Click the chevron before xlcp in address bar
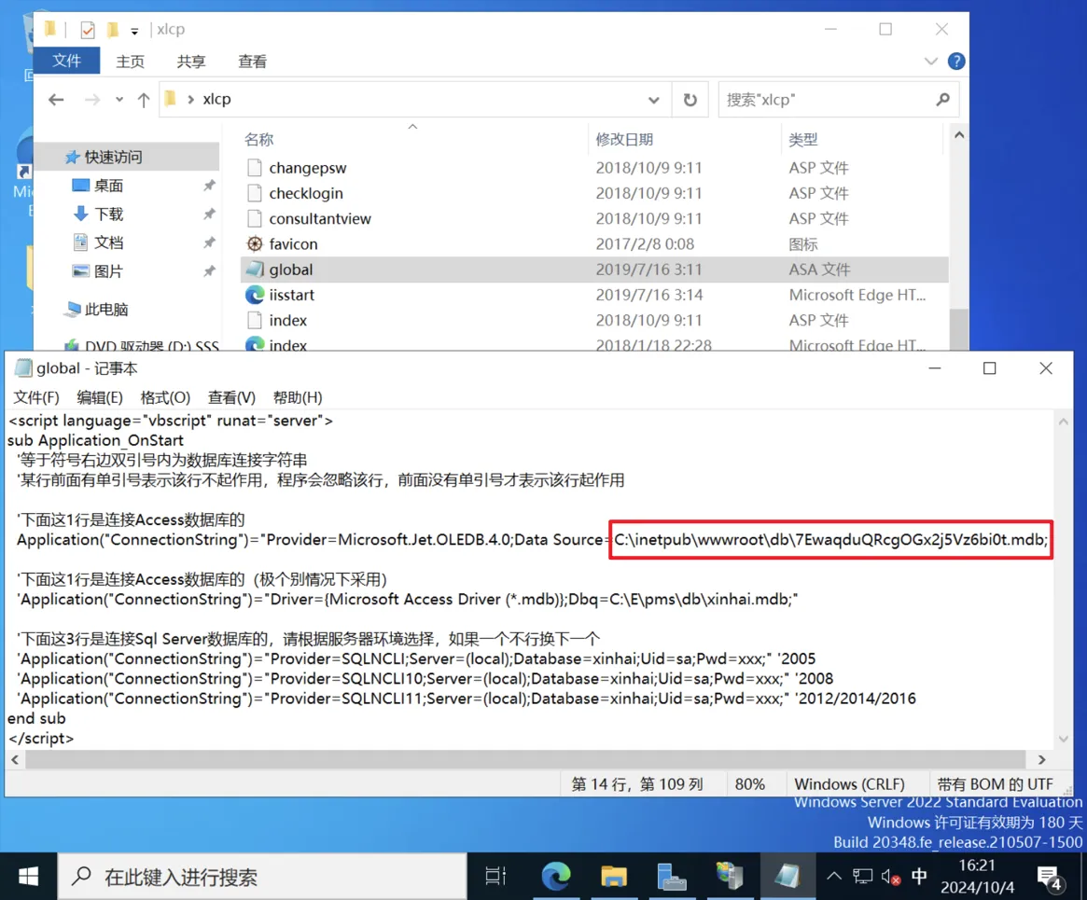The height and width of the screenshot is (900, 1087). pos(190,100)
